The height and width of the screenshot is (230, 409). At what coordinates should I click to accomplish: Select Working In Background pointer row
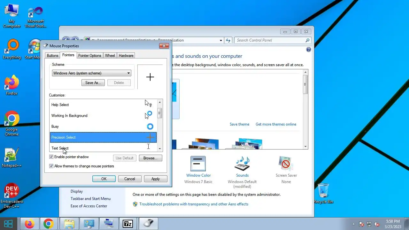click(103, 116)
